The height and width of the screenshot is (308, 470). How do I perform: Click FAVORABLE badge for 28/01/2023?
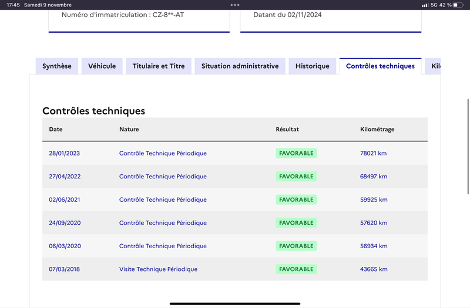296,153
